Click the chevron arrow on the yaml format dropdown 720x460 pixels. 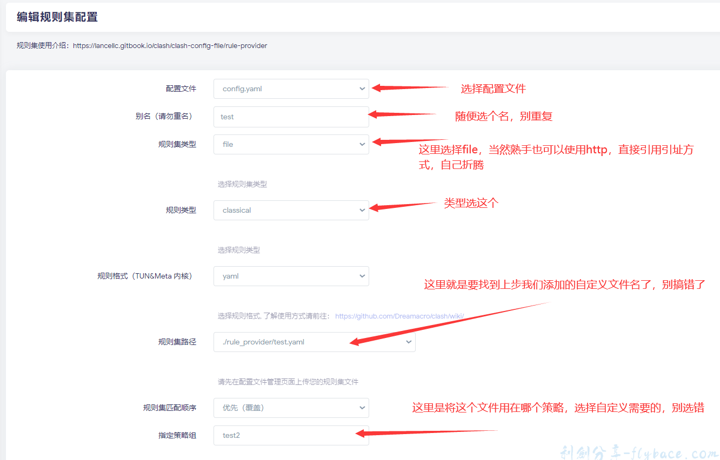(x=362, y=276)
